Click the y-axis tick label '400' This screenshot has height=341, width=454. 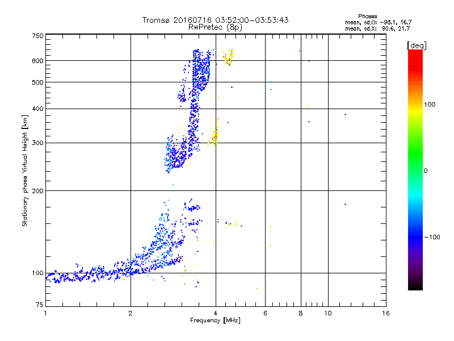[x=37, y=109]
